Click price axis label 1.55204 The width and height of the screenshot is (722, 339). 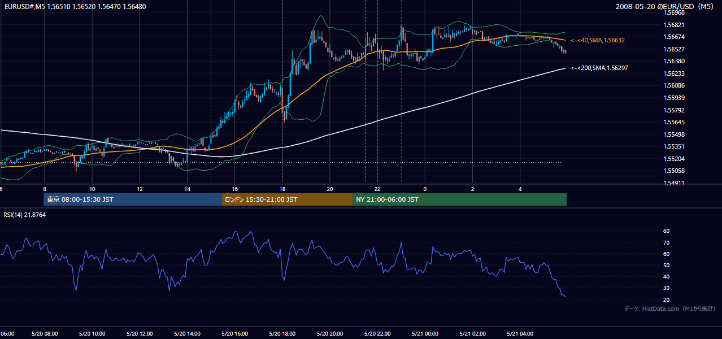coord(674,159)
